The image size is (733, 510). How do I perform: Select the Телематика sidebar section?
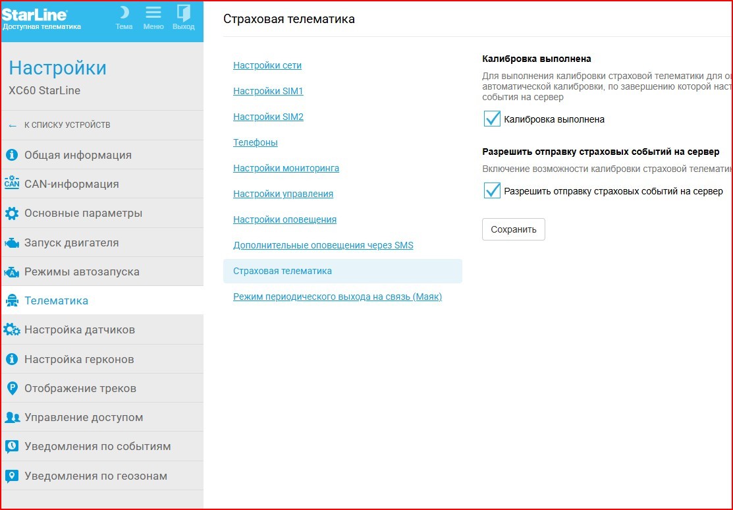pyautogui.click(x=56, y=300)
